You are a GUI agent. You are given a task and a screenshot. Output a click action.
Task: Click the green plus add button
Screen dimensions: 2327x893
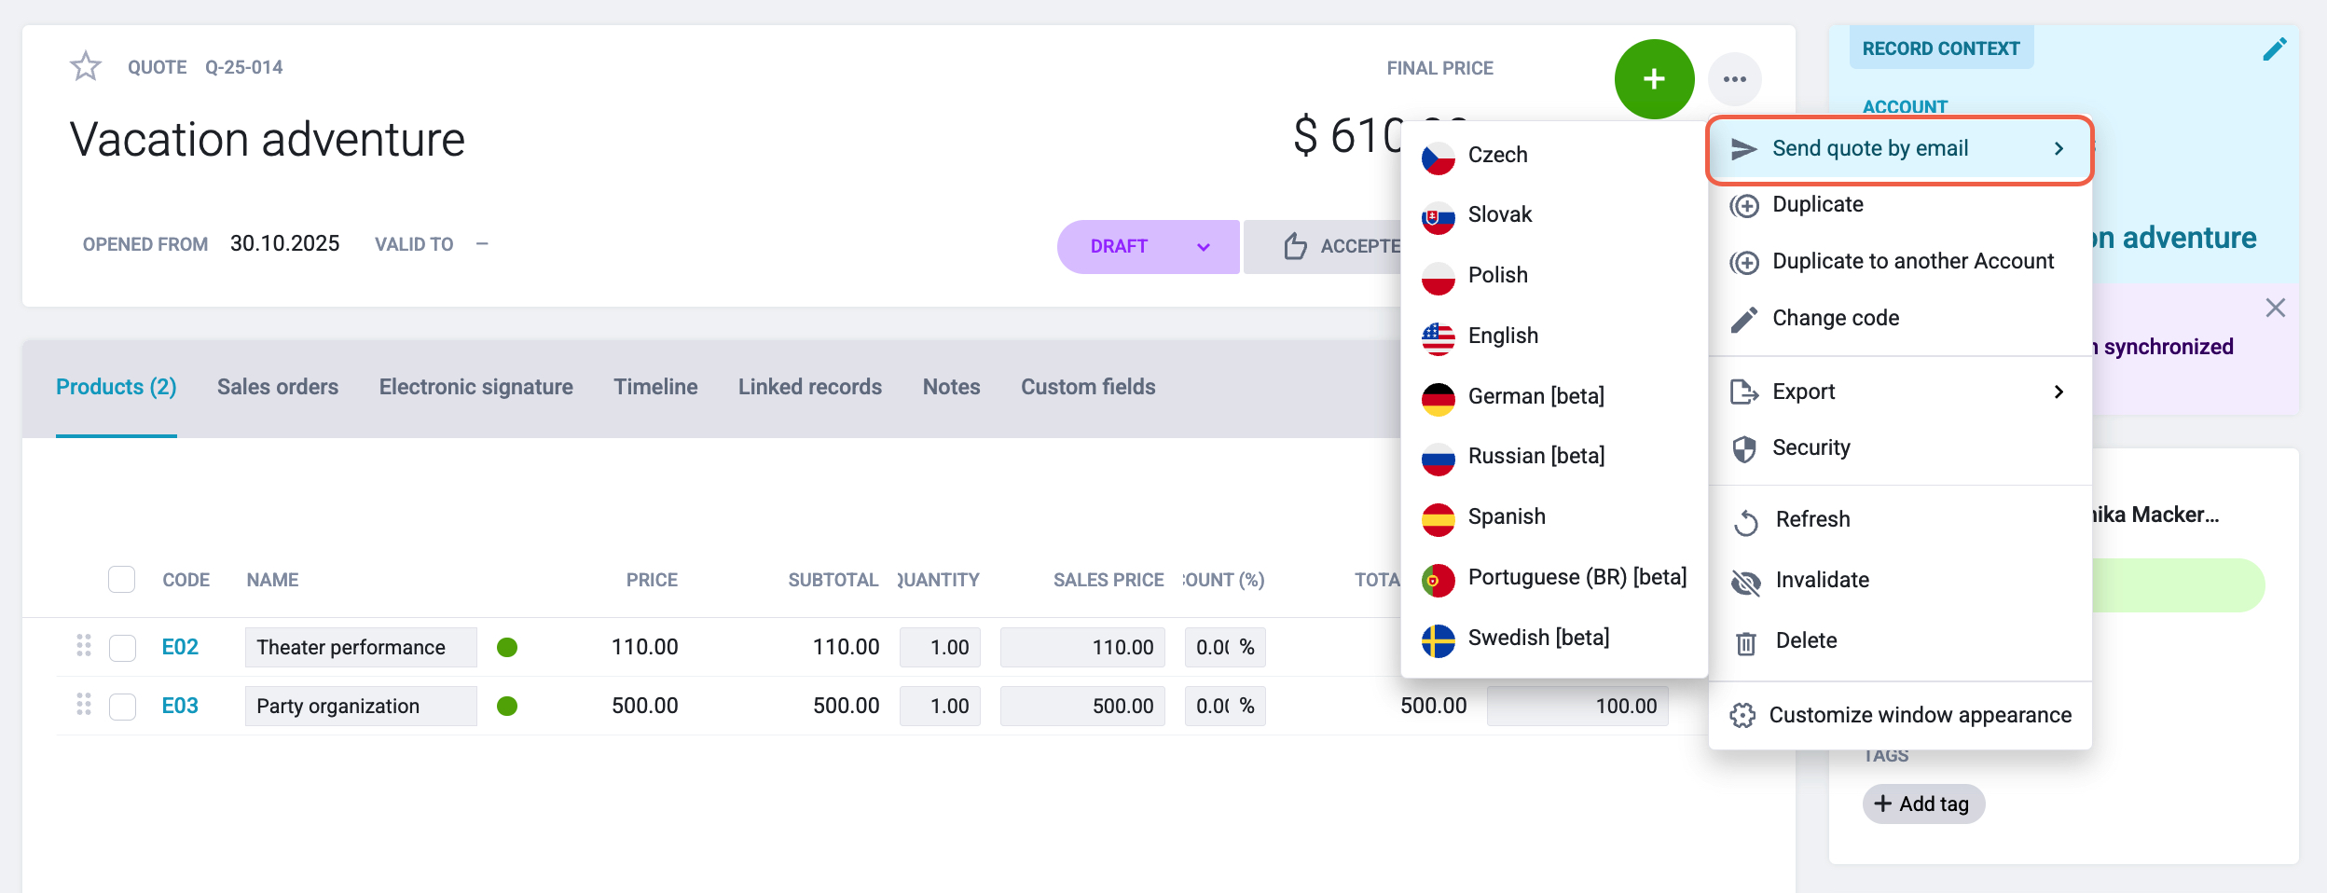tap(1654, 79)
